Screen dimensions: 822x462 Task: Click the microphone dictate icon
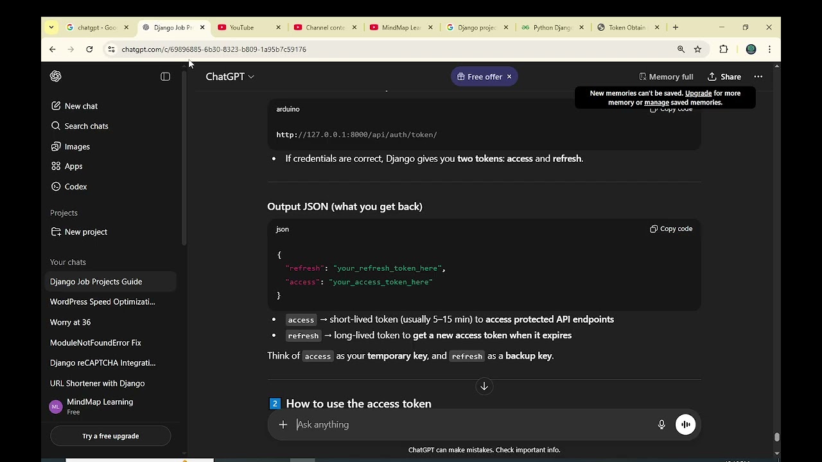coord(661,424)
